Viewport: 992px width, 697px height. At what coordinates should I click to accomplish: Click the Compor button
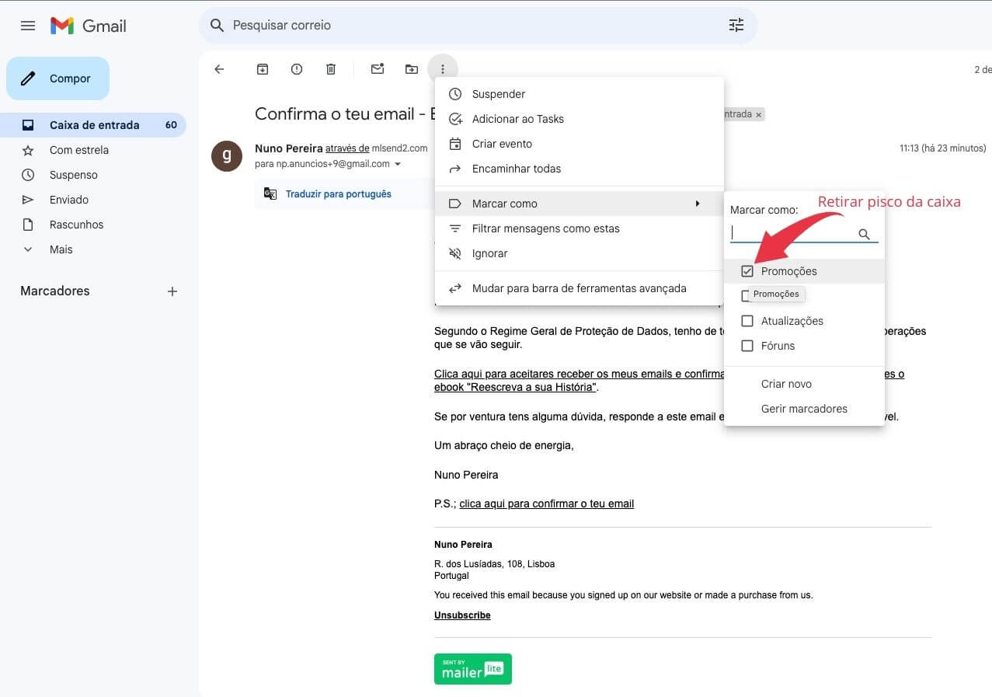(x=58, y=78)
